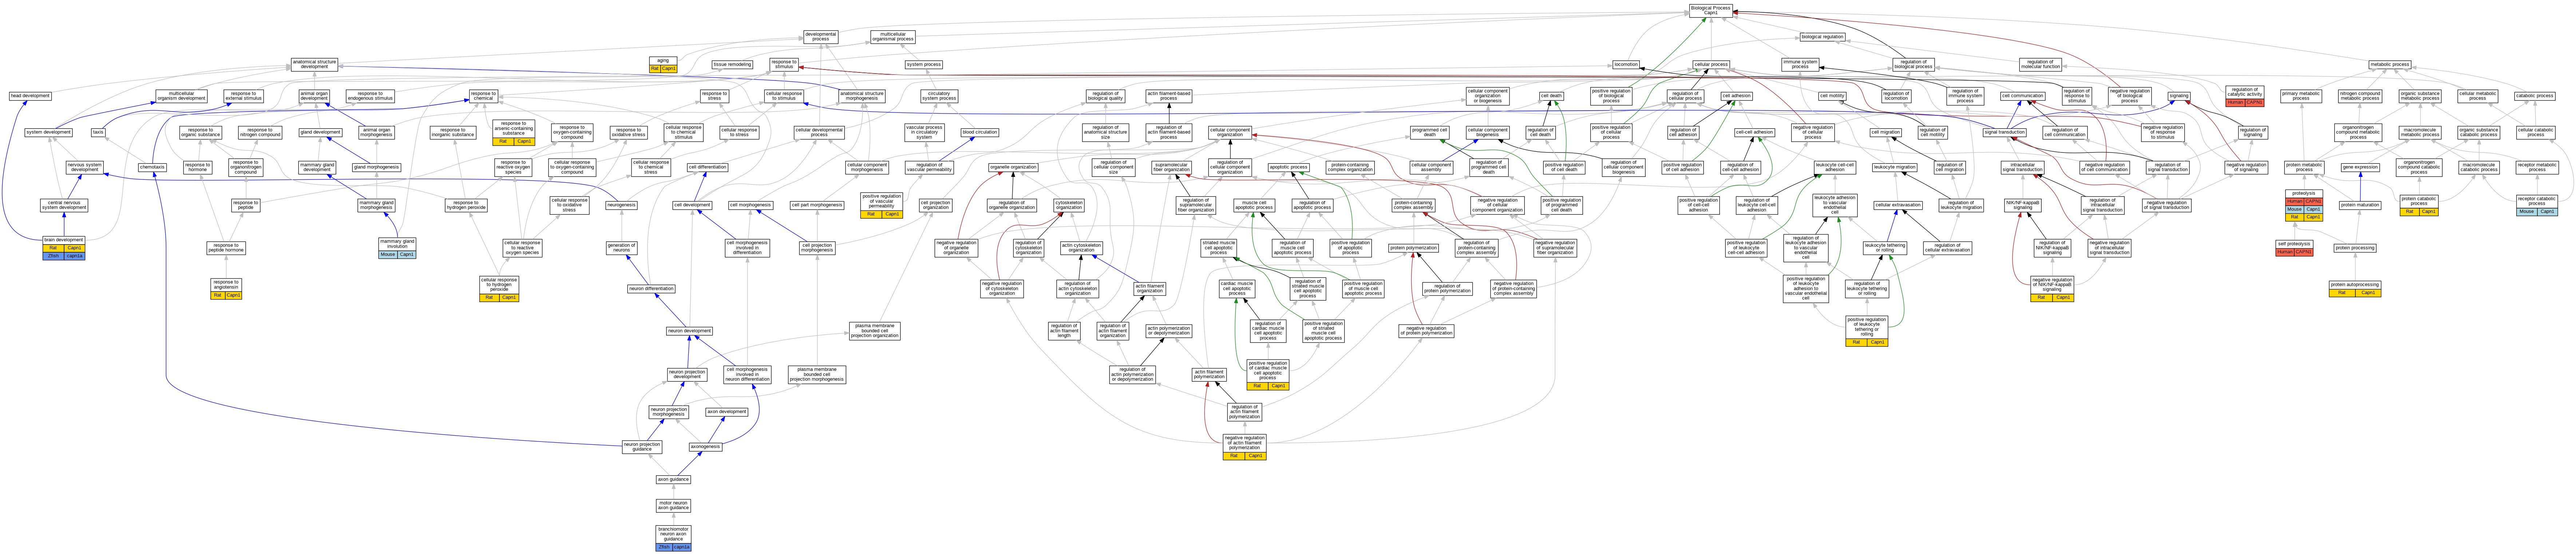Click the 'multicellular organismal process' node

point(892,37)
